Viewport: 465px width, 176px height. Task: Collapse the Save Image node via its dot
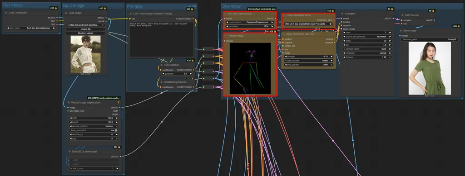coord(401,30)
